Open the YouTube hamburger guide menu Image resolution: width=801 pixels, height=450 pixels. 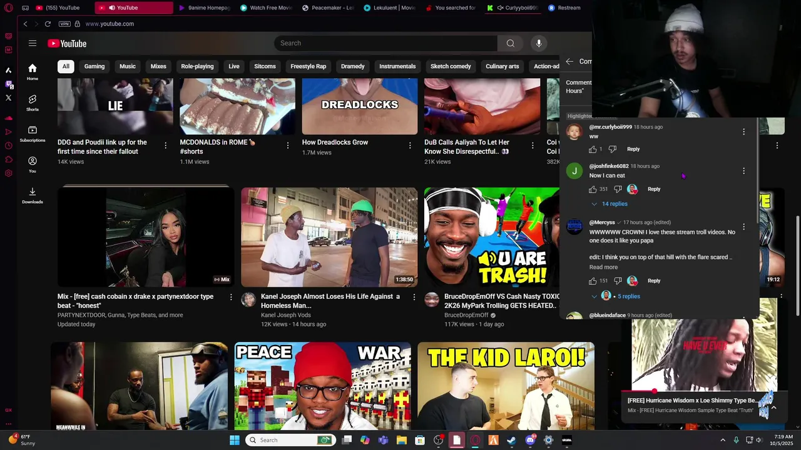point(33,43)
